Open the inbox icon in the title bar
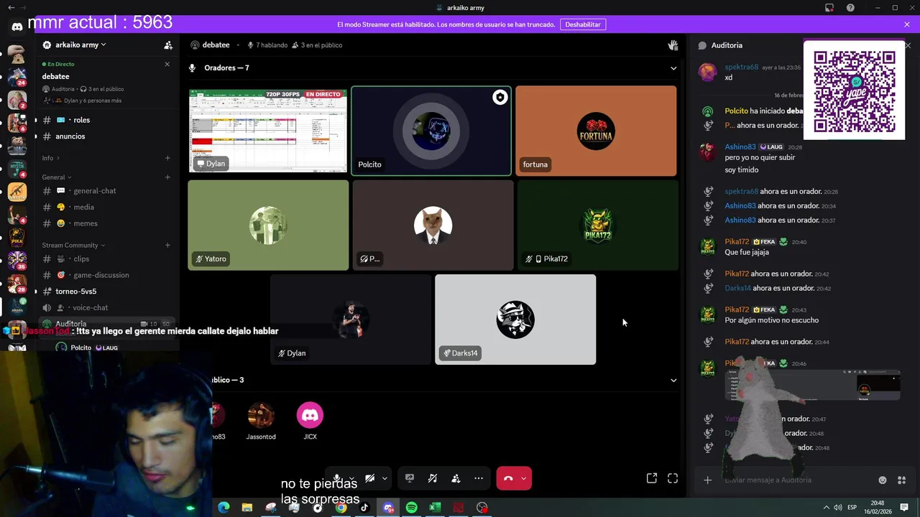Image resolution: width=920 pixels, height=517 pixels. pyautogui.click(x=829, y=8)
